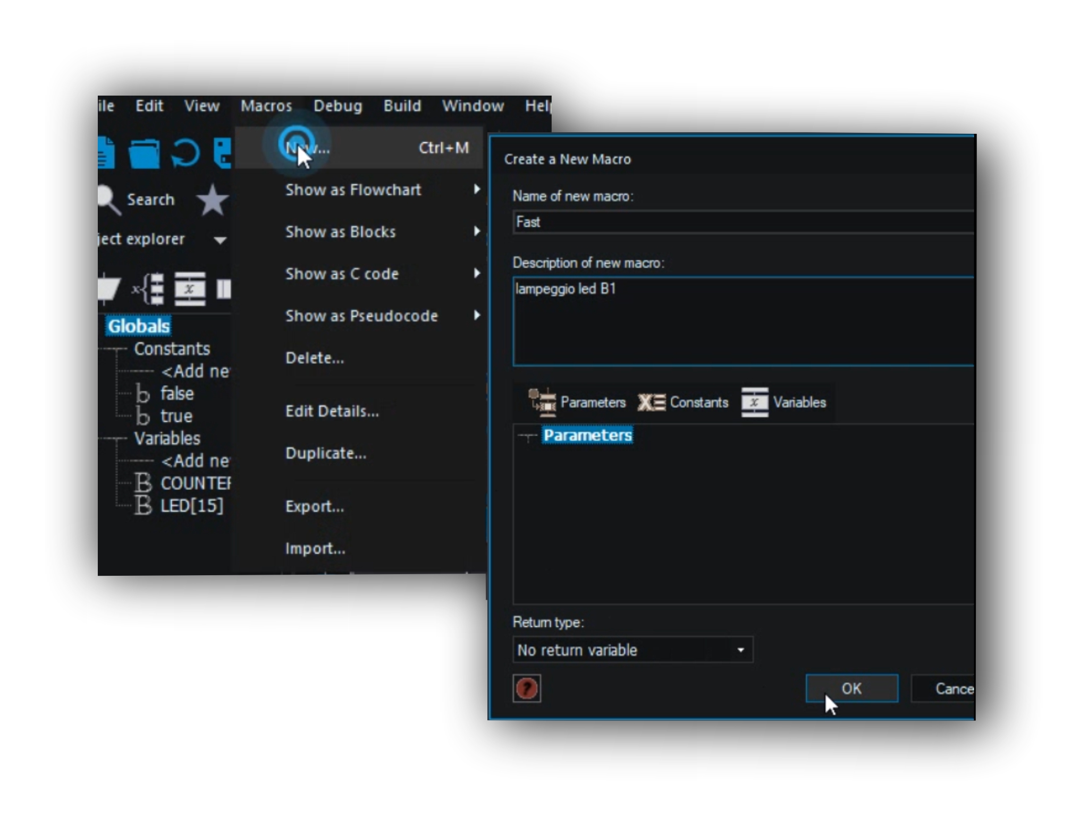
Task: Click the constants braces icon in project explorer
Action: (x=148, y=289)
